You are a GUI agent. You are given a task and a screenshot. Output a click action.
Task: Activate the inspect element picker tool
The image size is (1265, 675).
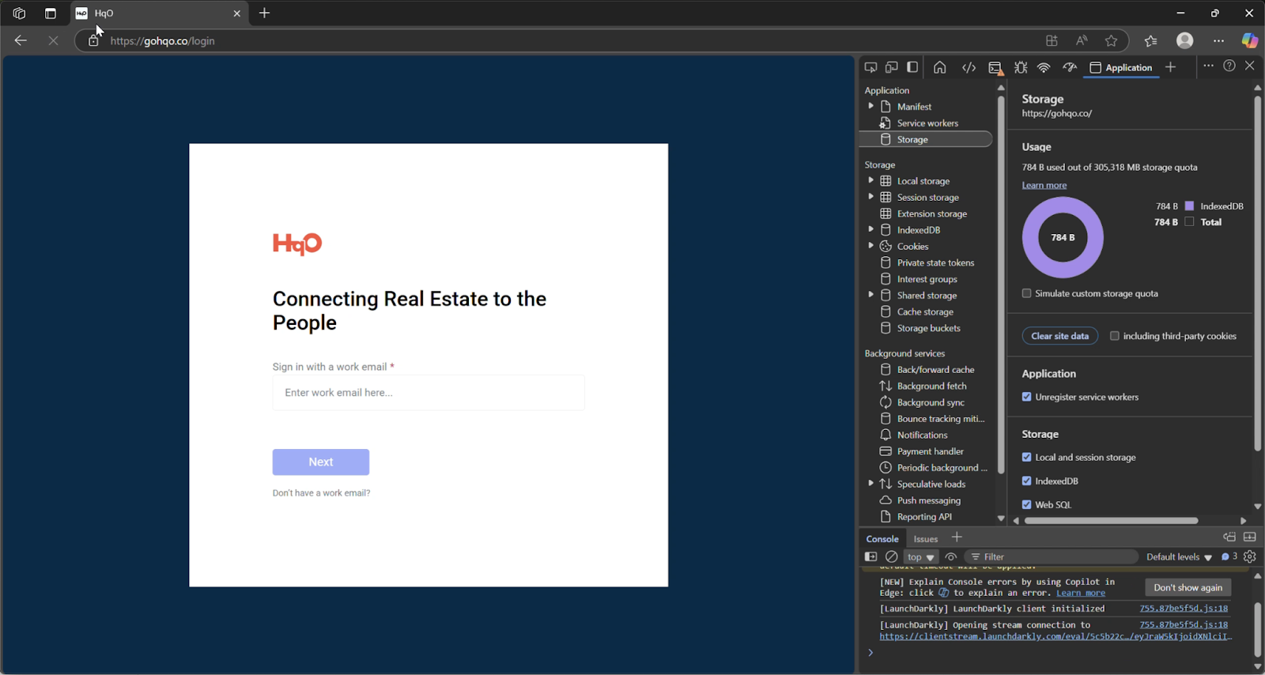click(870, 67)
